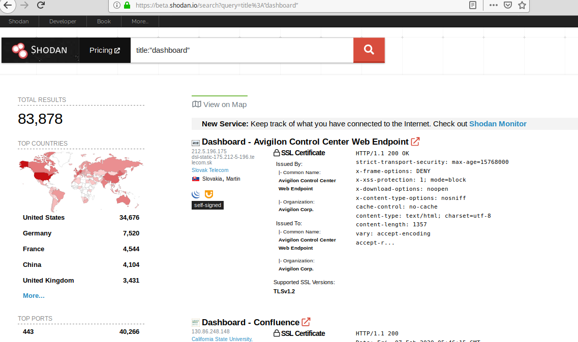The image size is (578, 342).
Task: Click the United States count 34,676
Action: coord(130,218)
